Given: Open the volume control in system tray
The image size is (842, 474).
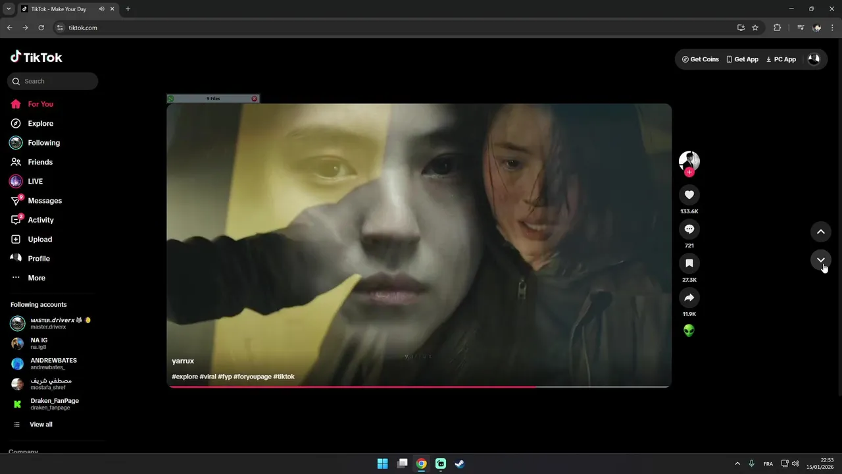Looking at the screenshot, I should click(x=796, y=463).
